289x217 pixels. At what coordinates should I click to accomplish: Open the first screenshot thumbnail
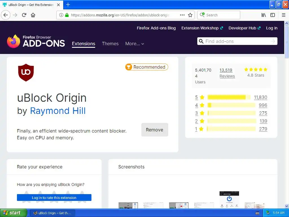click(x=128, y=205)
